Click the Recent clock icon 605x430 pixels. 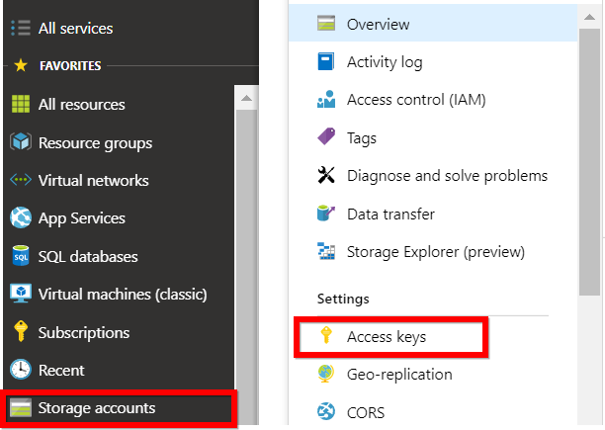21,370
